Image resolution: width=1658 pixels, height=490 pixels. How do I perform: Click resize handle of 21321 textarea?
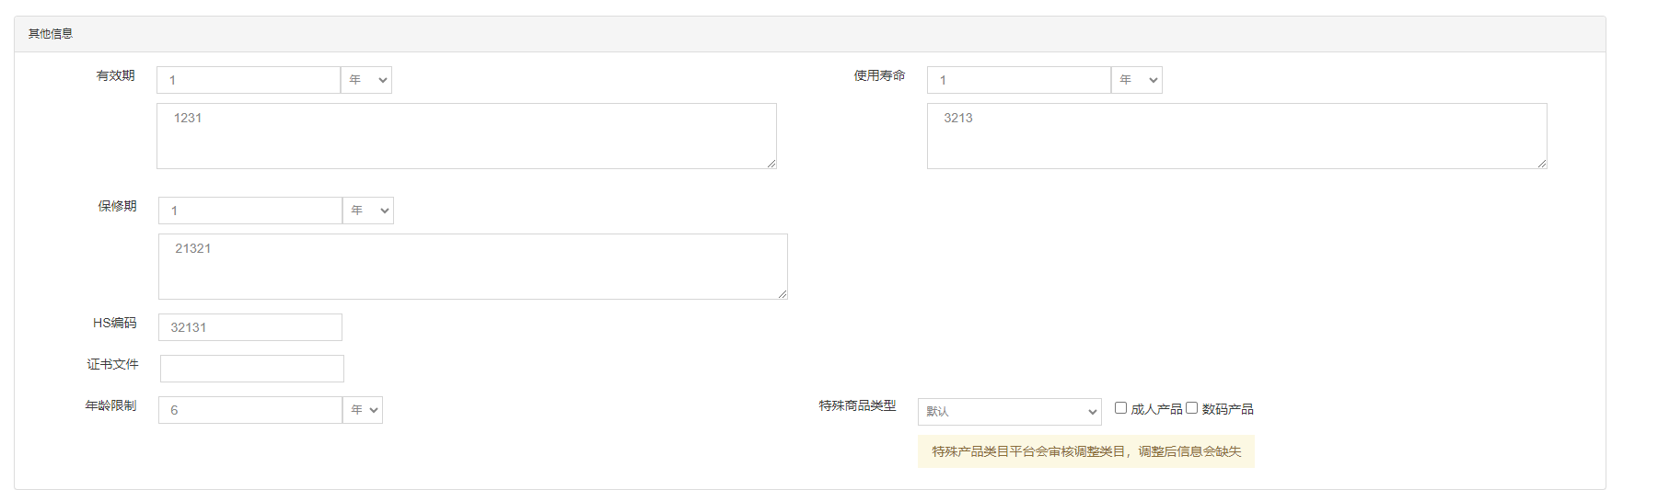783,294
